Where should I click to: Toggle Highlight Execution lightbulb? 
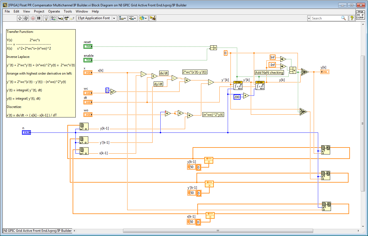46,18
